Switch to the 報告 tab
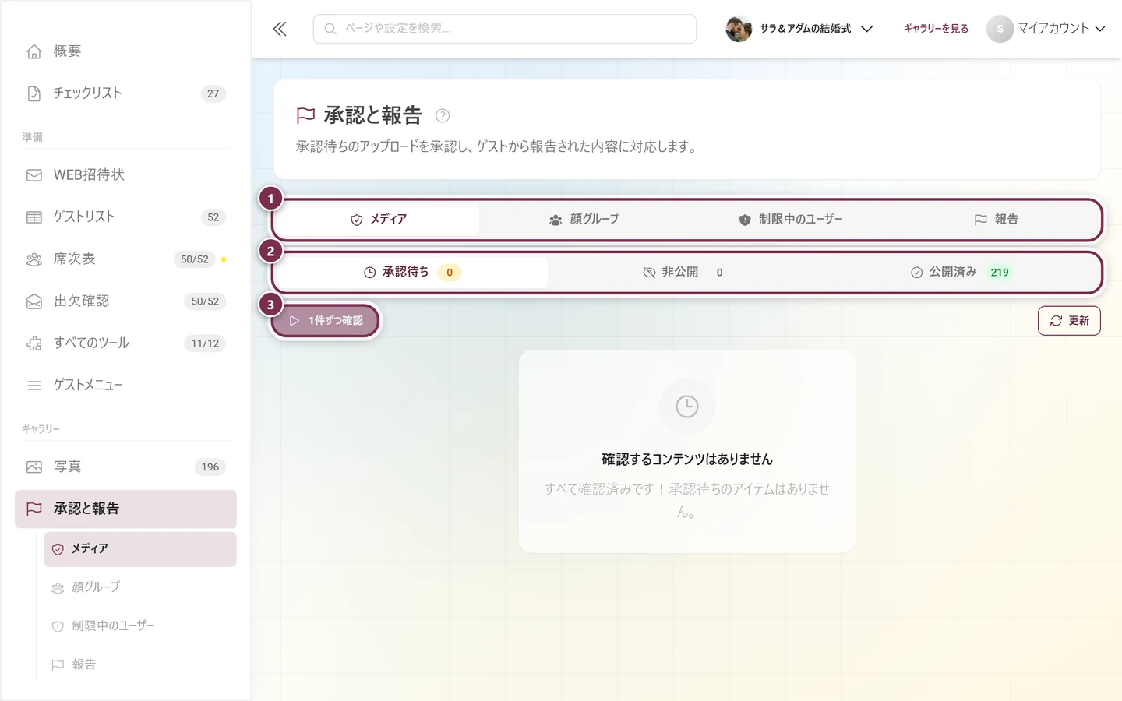1122x701 pixels. [x=996, y=220]
